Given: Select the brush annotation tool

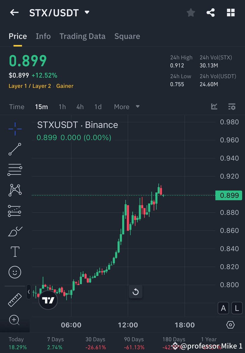Looking at the screenshot, I should coord(15,231).
